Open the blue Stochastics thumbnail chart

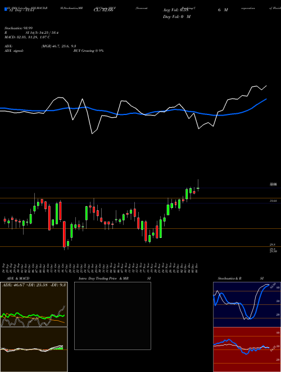click(x=247, y=304)
